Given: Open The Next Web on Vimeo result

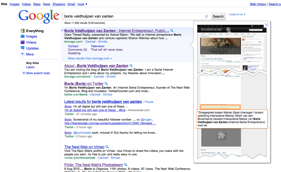Looking at the screenshot, I should coord(84,147).
